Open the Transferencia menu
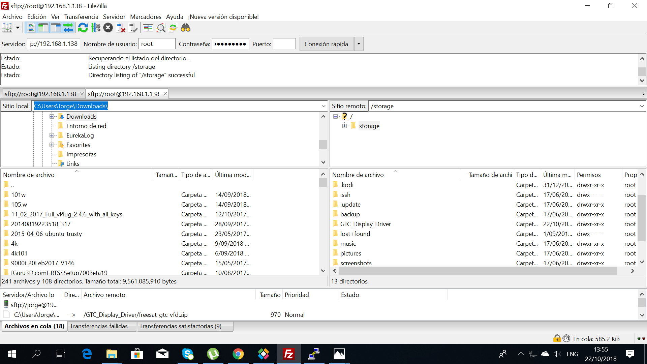Viewport: 647px width, 364px height. pos(81,17)
